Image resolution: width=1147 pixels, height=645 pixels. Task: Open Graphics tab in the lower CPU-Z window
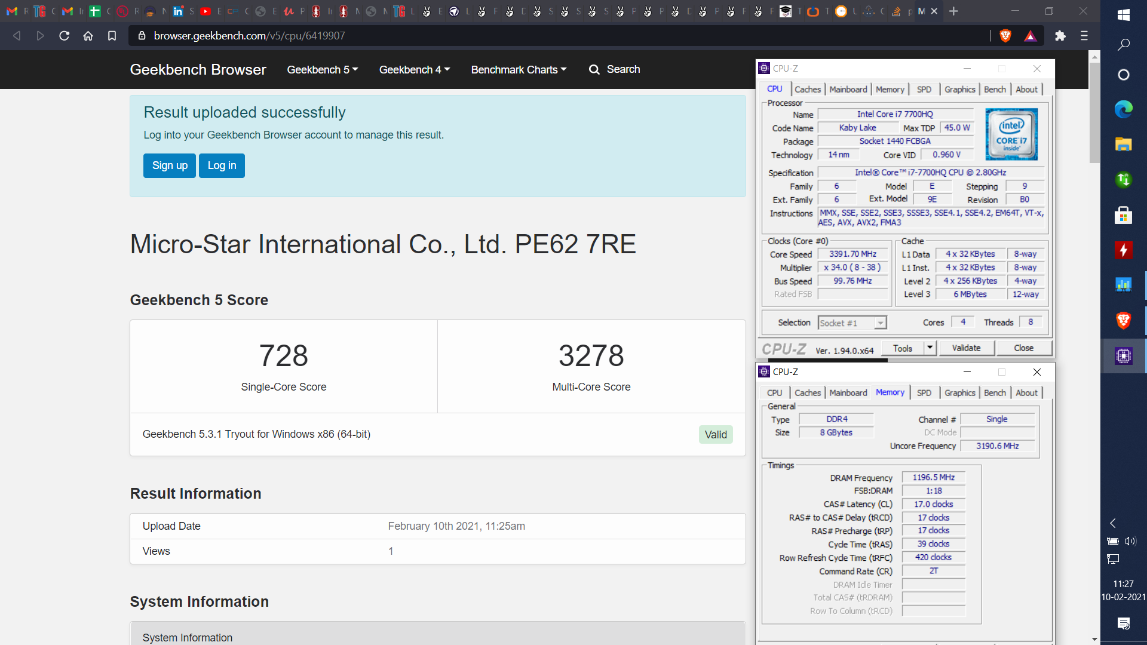[x=959, y=393]
